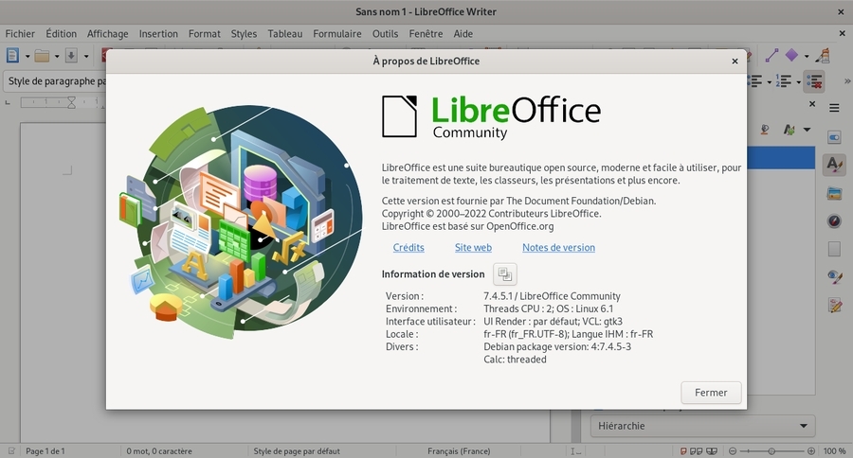The width and height of the screenshot is (853, 458).
Task: Open the Styles menu
Action: coord(244,34)
